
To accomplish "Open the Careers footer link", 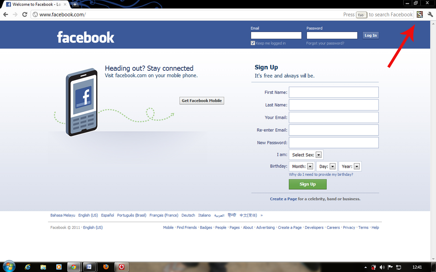I will (x=333, y=227).
